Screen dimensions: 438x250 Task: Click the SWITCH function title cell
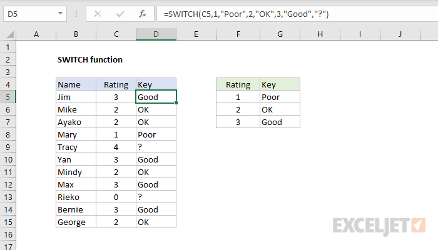point(89,59)
